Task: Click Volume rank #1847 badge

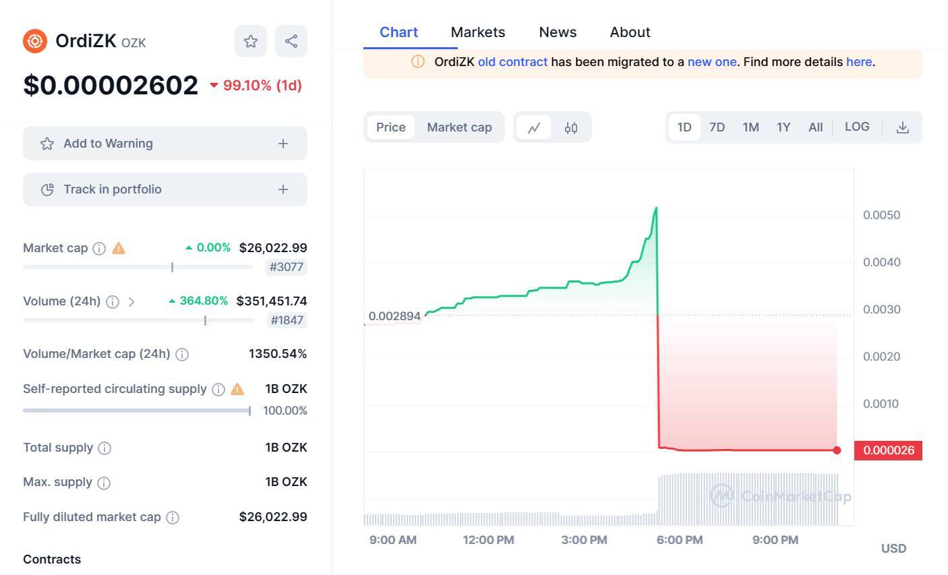Action: tap(287, 320)
